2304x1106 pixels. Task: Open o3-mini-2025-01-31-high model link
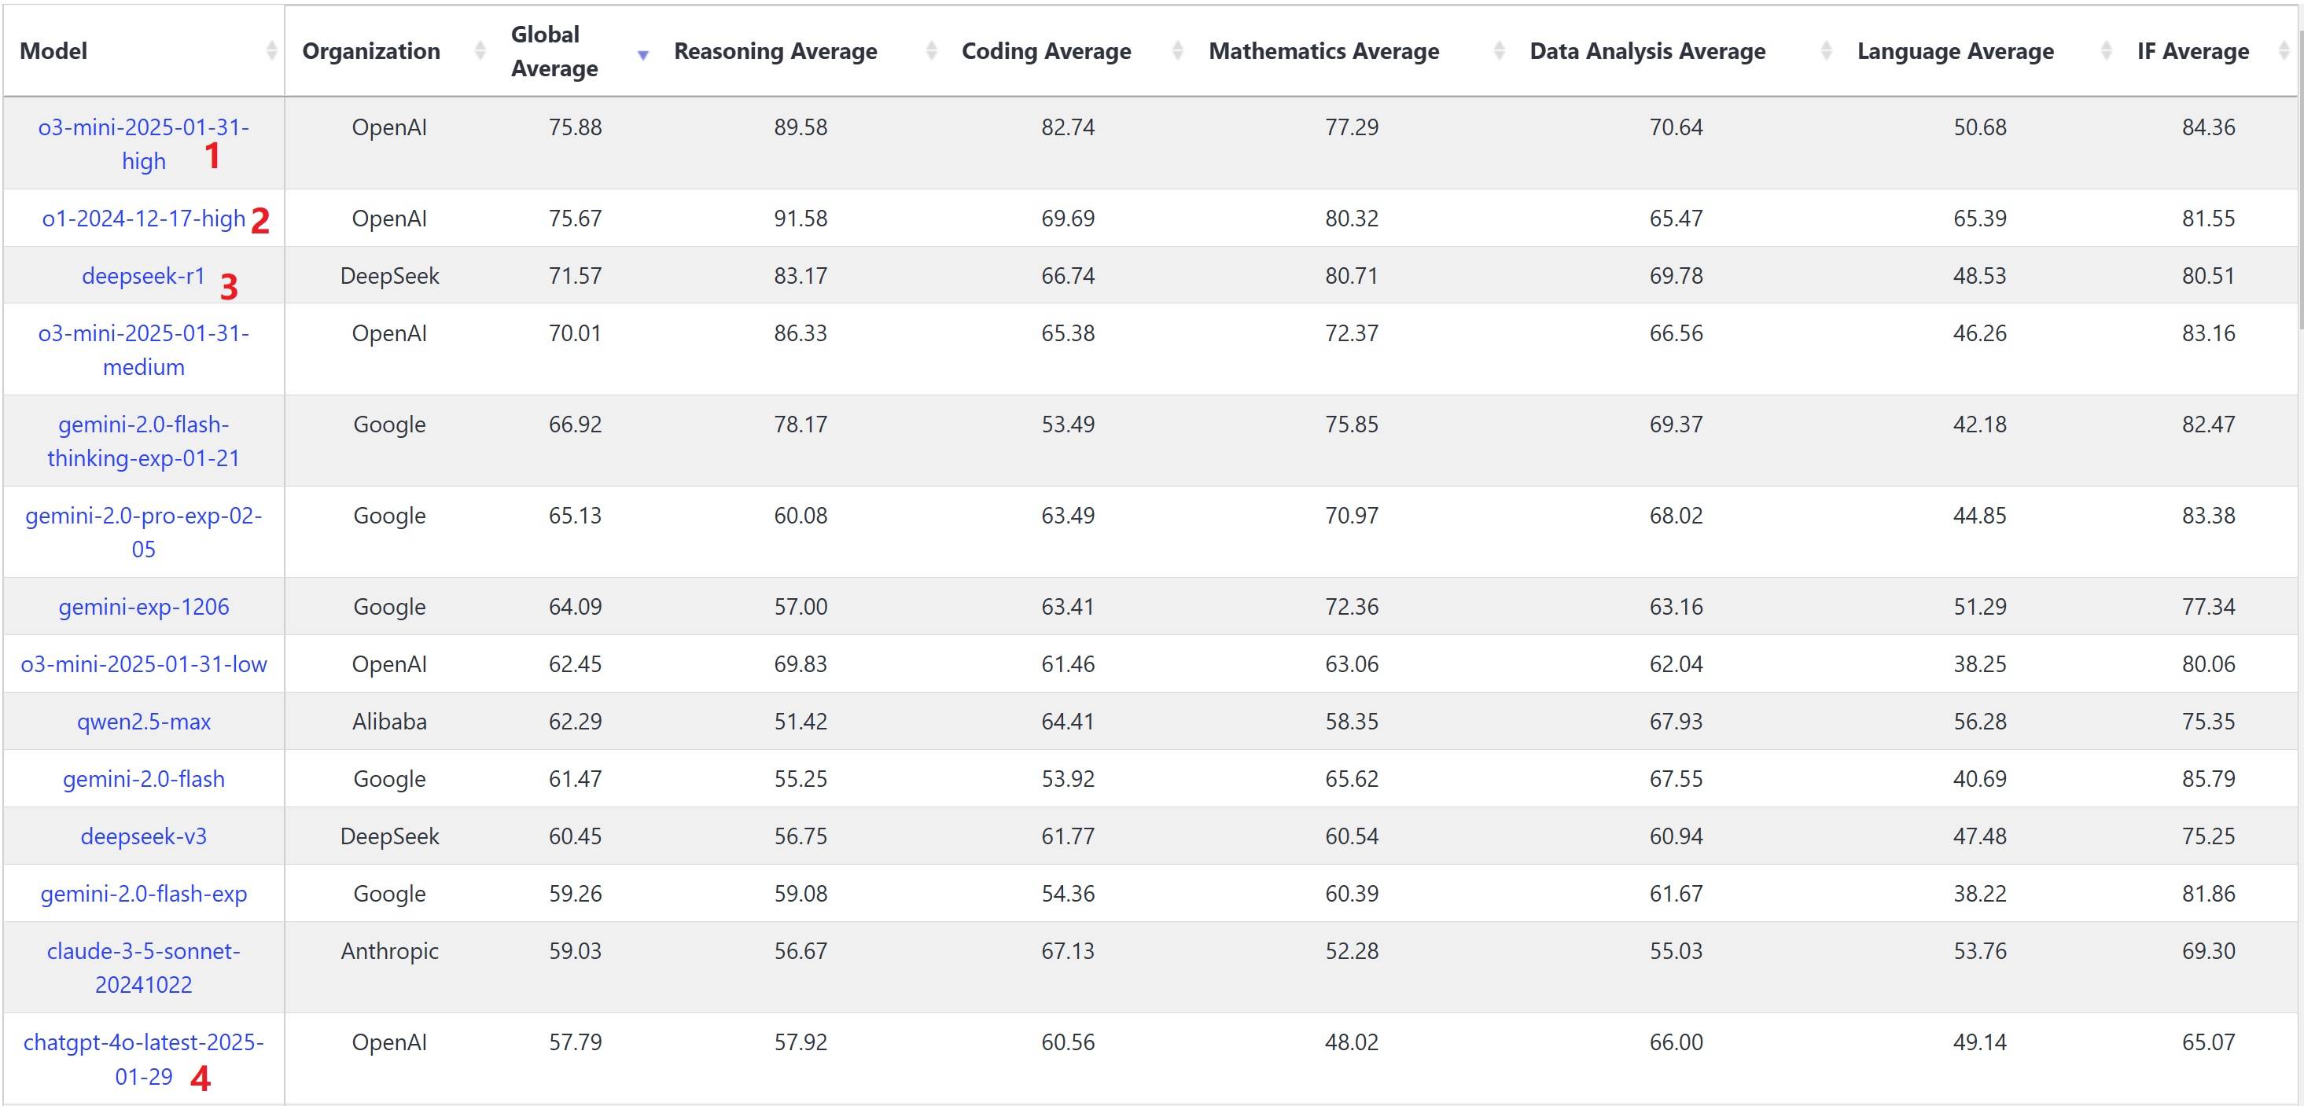point(144,144)
